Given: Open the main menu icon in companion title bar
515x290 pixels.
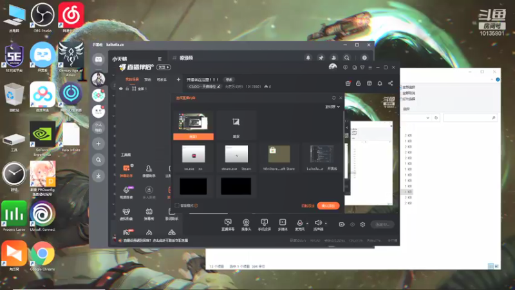Looking at the screenshot, I should pyautogui.click(x=370, y=68).
